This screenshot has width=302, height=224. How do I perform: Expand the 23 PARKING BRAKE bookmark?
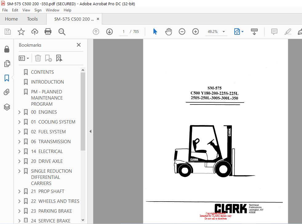pos(19,211)
